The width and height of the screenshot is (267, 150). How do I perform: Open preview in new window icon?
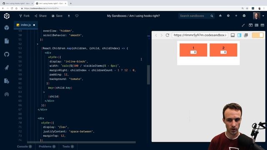coord(246,35)
